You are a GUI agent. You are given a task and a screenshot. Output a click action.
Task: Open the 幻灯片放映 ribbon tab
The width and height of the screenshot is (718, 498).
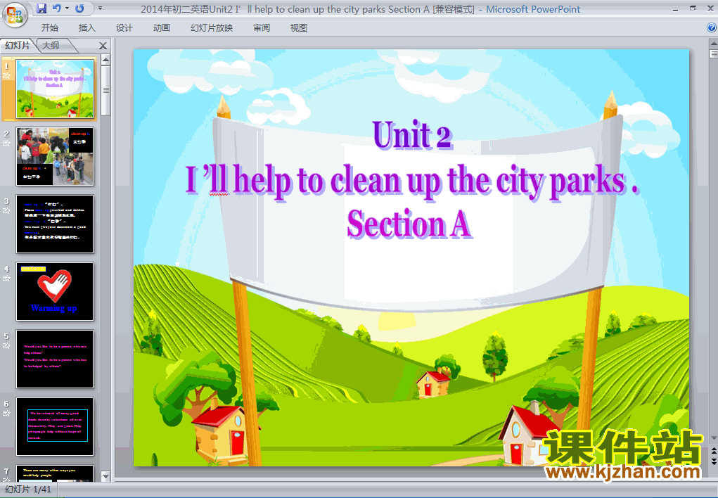pyautogui.click(x=212, y=28)
